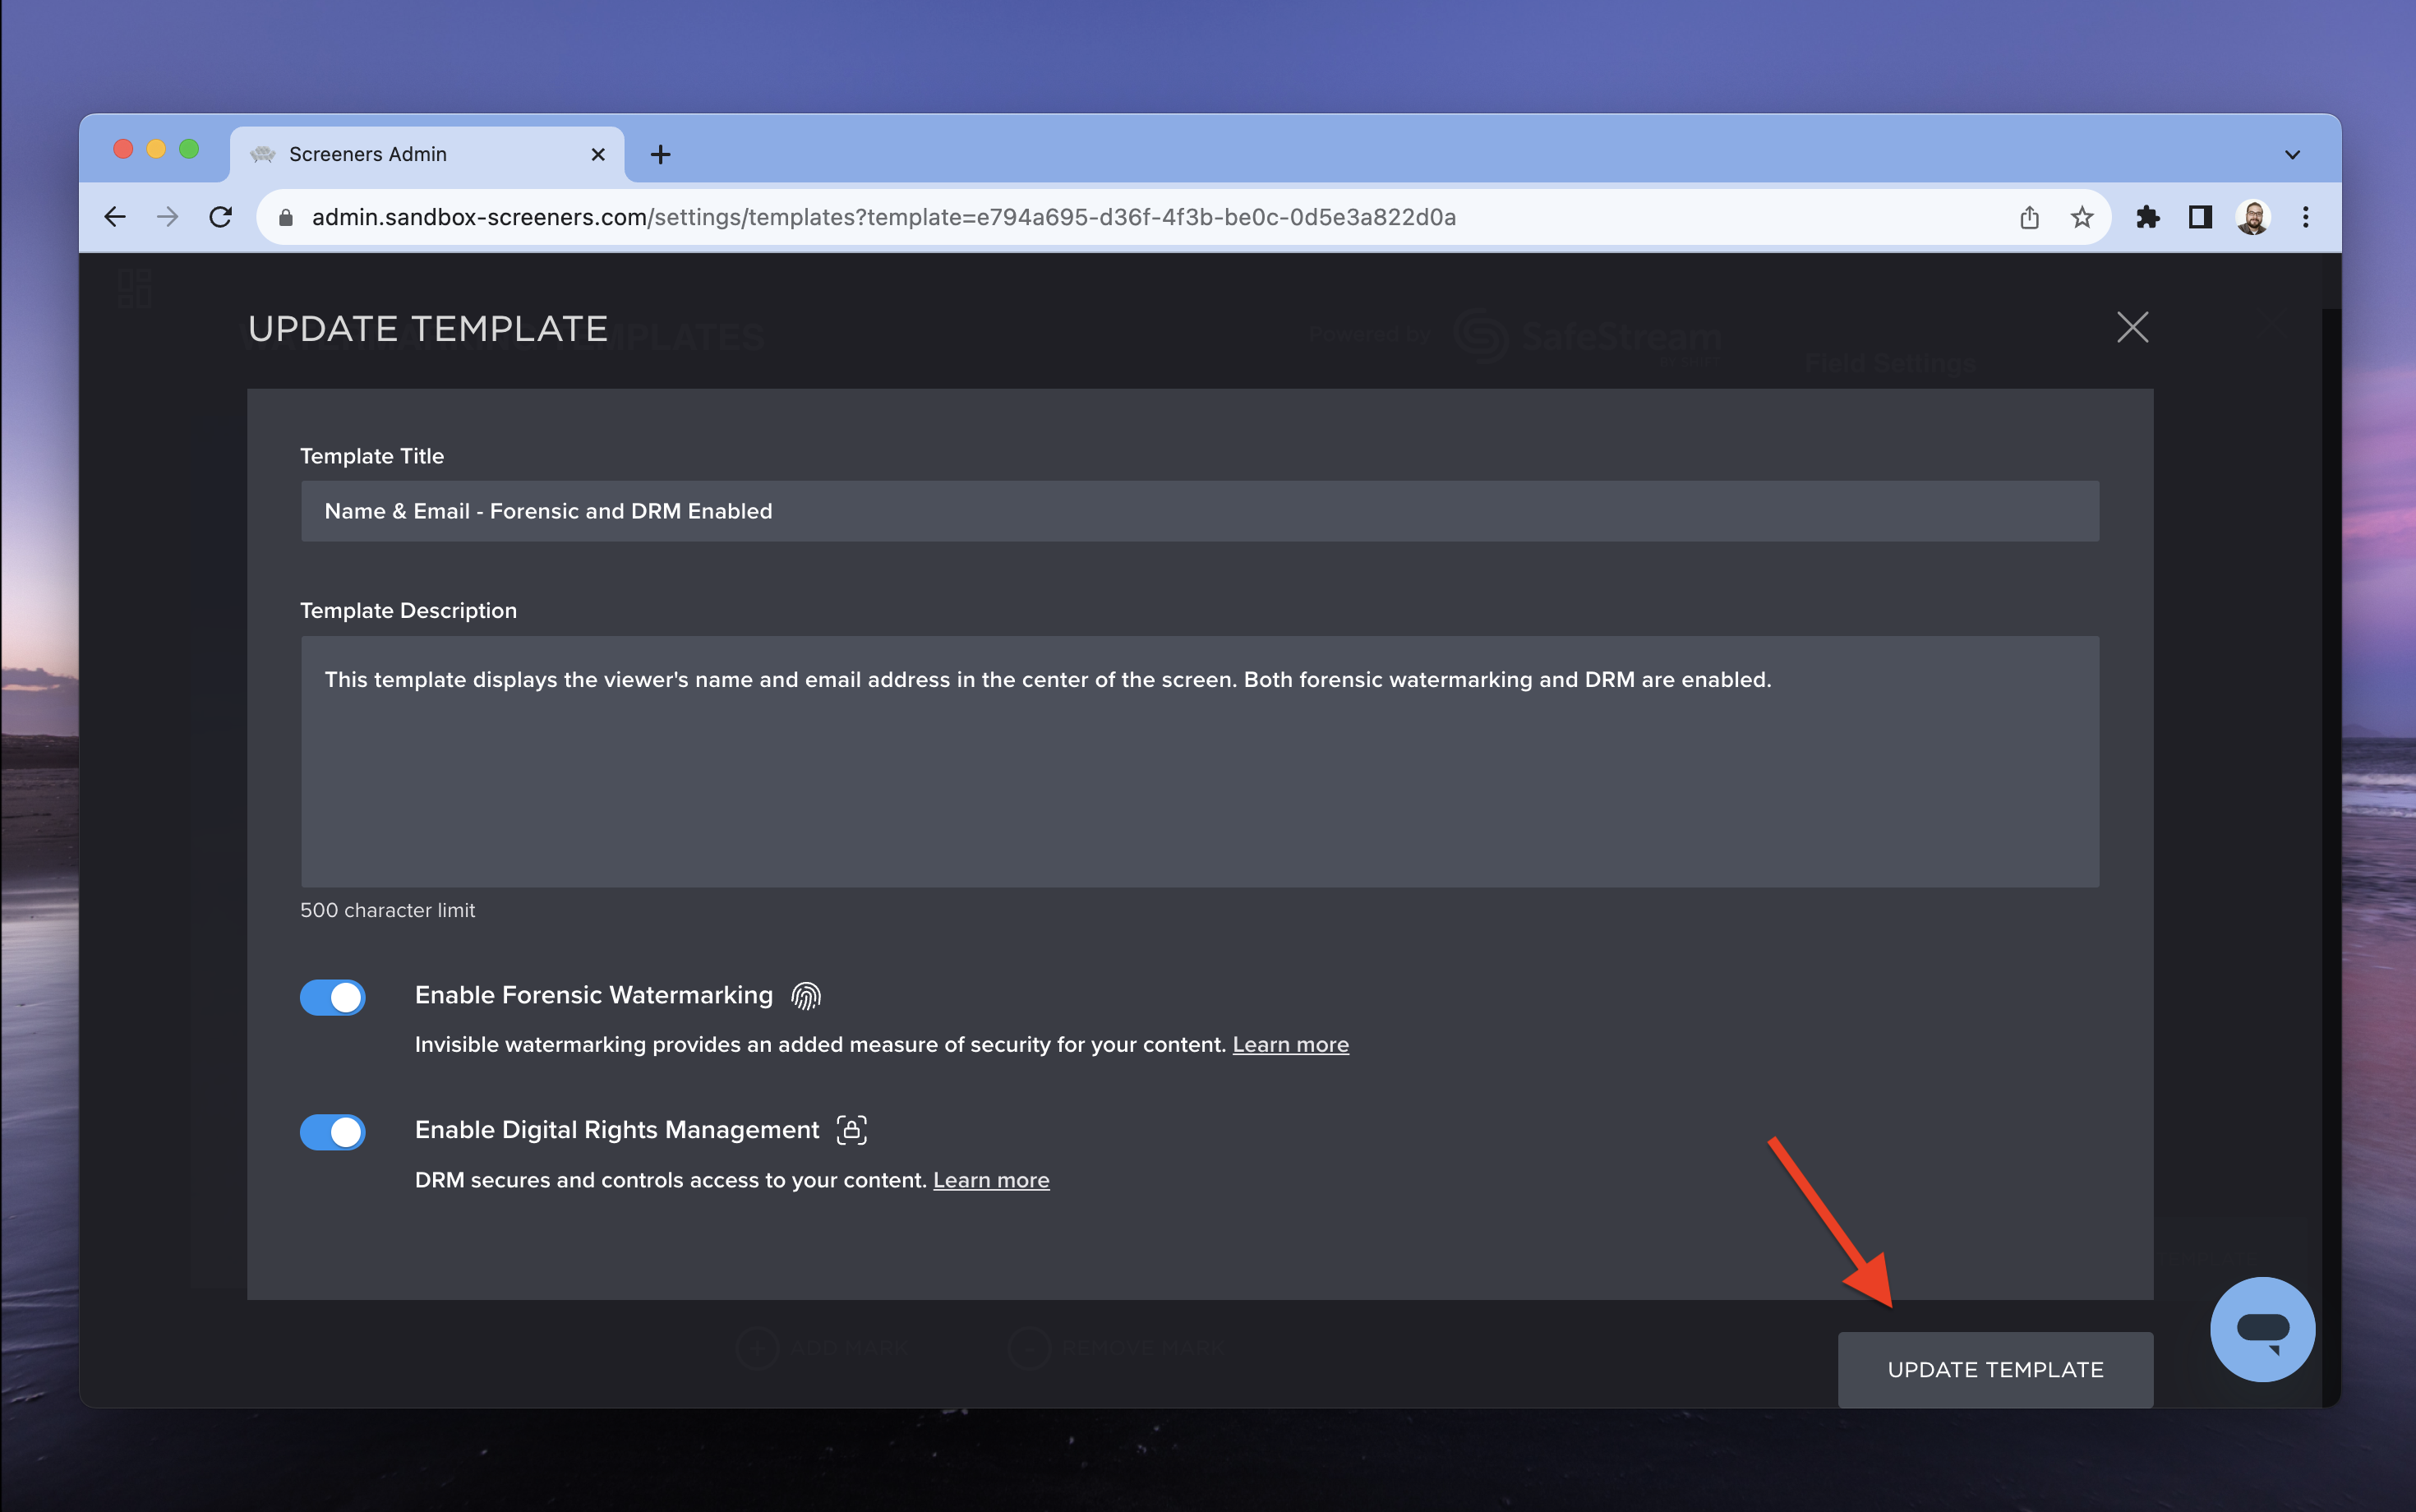Open Chrome's three-dot menu
The image size is (2416, 1512).
click(x=2306, y=217)
